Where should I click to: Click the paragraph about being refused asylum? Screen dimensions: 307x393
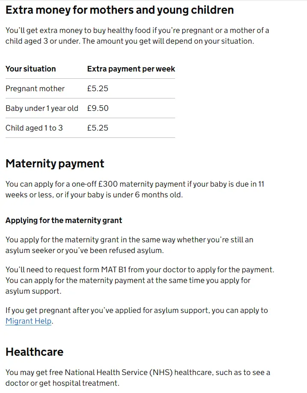click(x=129, y=245)
